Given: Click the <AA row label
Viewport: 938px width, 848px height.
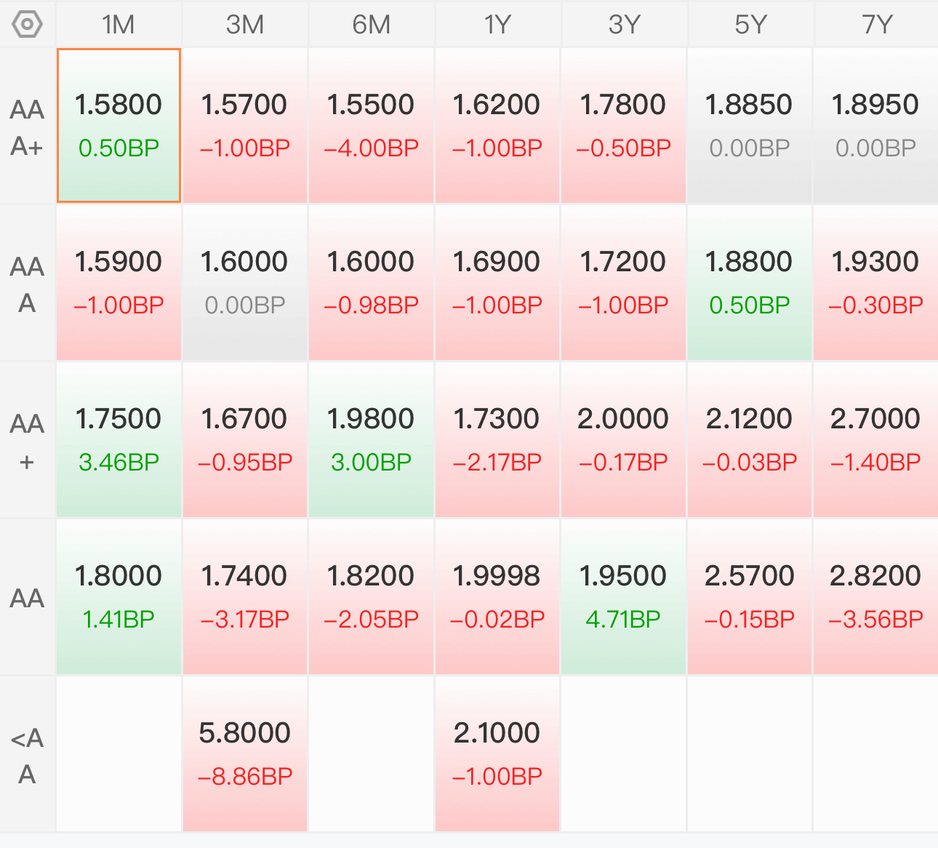Looking at the screenshot, I should [x=28, y=756].
